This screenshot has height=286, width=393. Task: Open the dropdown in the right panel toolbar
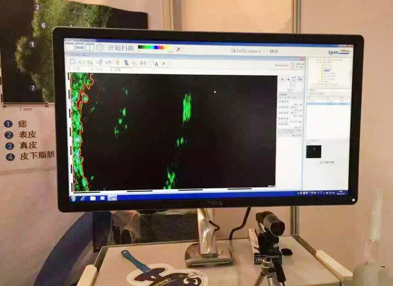point(292,65)
